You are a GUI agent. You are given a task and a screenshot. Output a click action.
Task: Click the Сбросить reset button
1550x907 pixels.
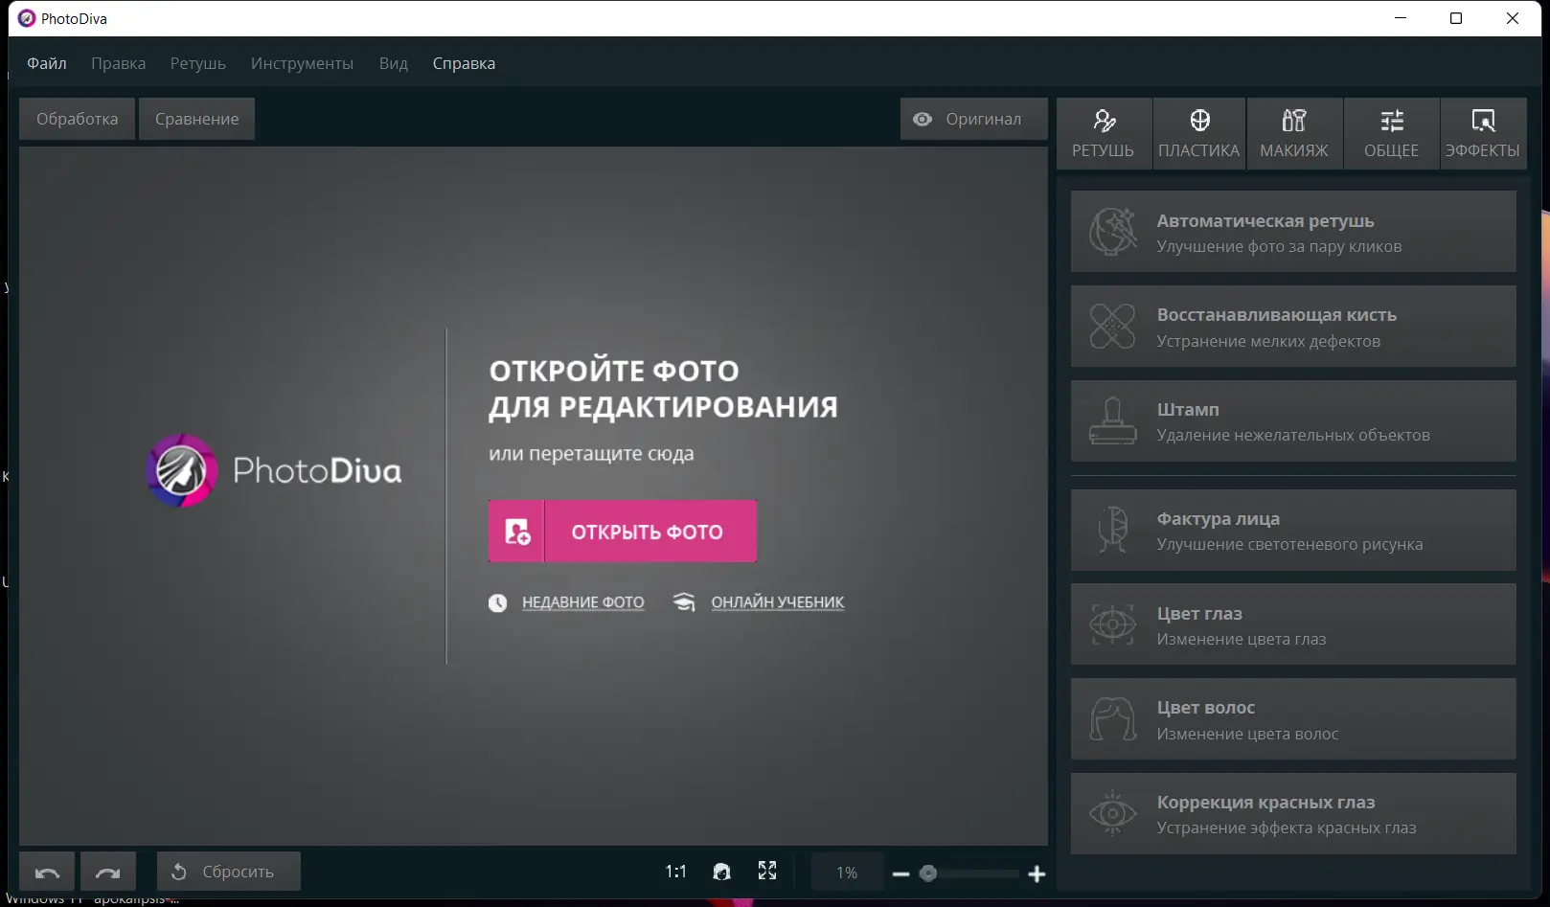tap(229, 872)
